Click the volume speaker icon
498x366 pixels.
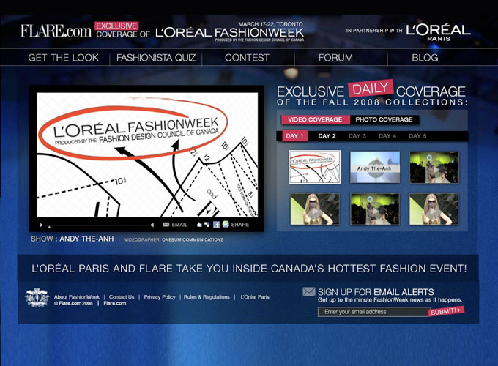152,225
